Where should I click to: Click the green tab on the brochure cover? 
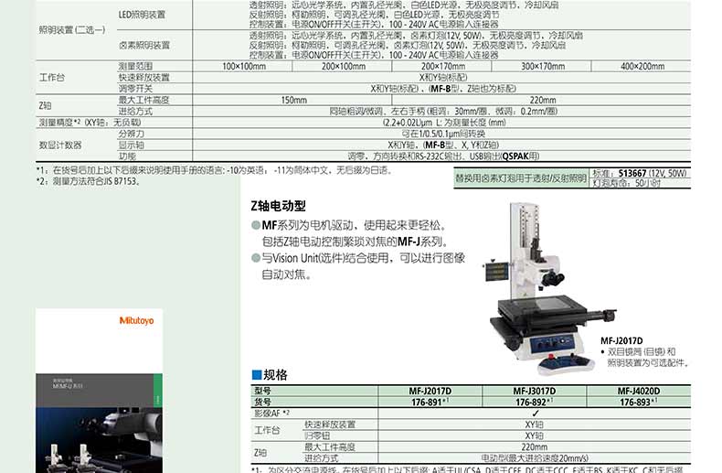click(x=159, y=398)
